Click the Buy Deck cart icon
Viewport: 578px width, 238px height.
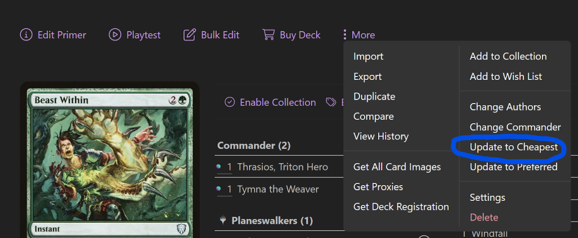[x=269, y=35]
